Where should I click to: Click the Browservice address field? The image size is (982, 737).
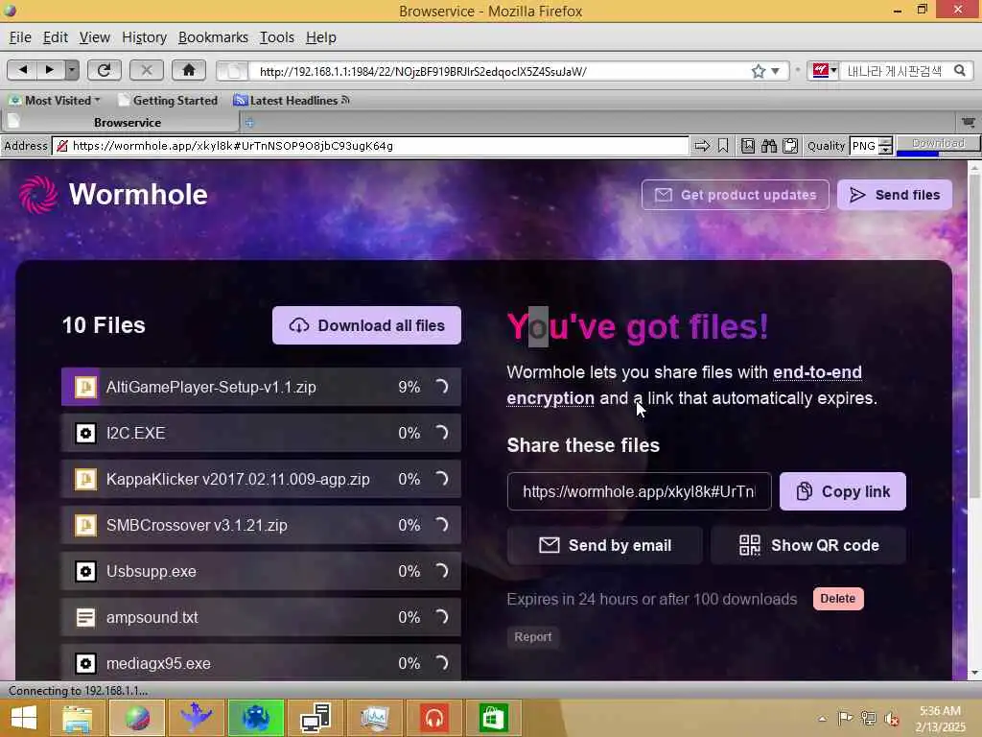point(371,146)
